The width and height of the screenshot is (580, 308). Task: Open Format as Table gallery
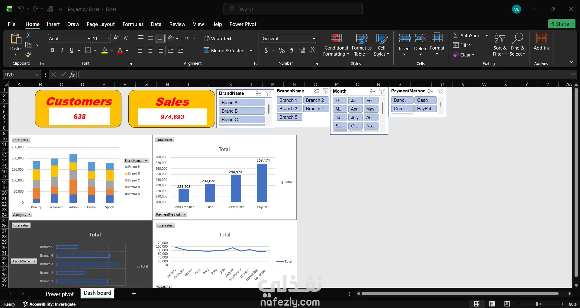point(362,45)
